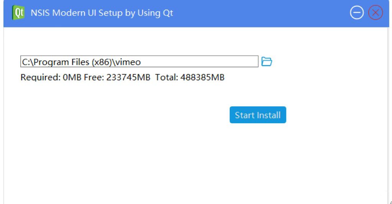Click the "(x86)" portion of install path
The image size is (392, 204).
pos(102,62)
